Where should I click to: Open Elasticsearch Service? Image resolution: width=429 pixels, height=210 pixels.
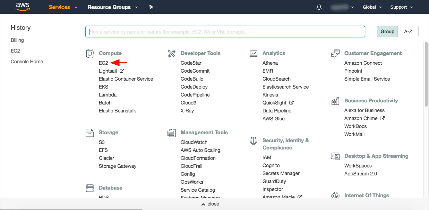285,87
